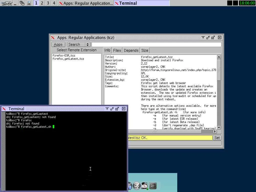Click the 'Select Remote Extension' label
The image size is (256, 192).
76,50
